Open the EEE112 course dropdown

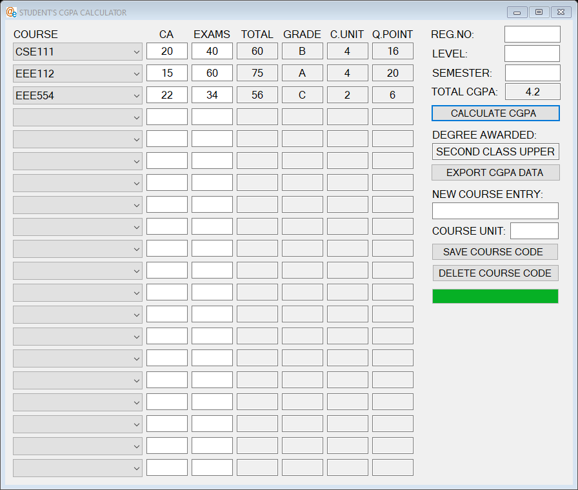click(77, 73)
